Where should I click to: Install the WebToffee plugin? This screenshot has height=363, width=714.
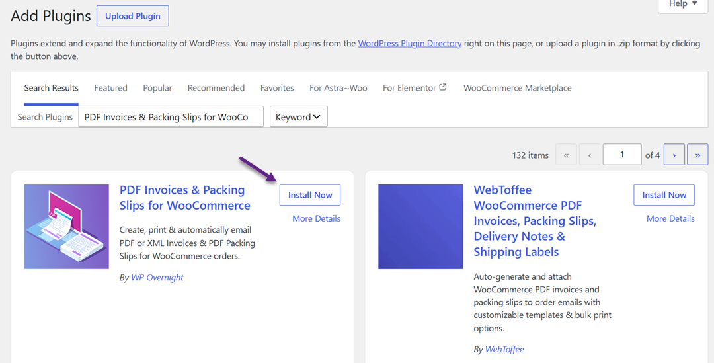[x=664, y=195]
